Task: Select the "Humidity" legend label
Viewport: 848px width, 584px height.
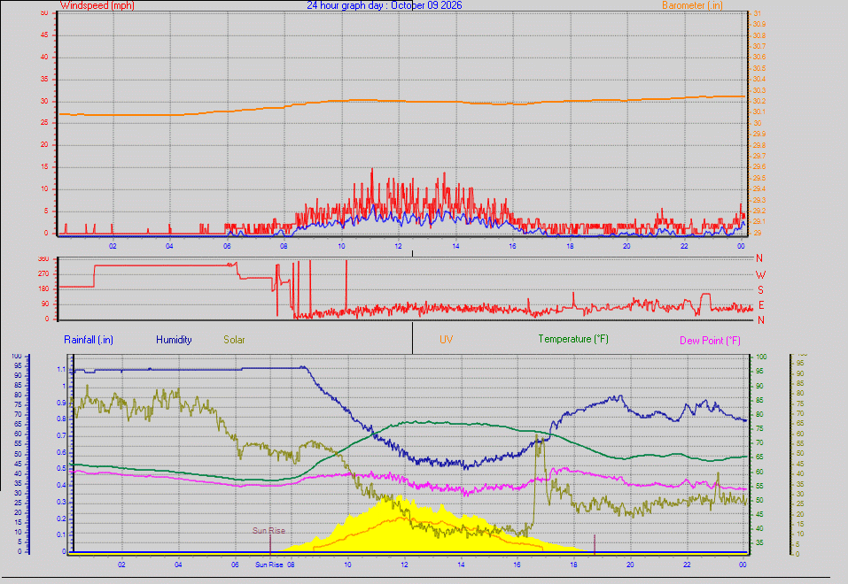Action: pyautogui.click(x=174, y=340)
